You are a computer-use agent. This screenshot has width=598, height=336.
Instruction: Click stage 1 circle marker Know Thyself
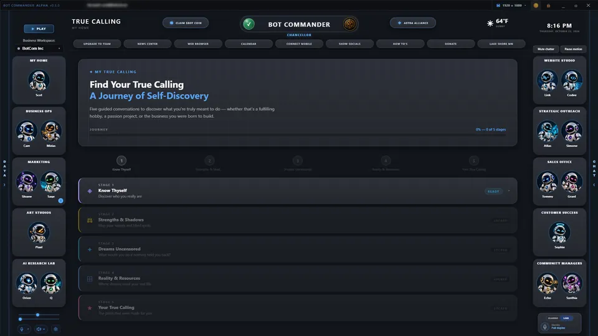121,161
